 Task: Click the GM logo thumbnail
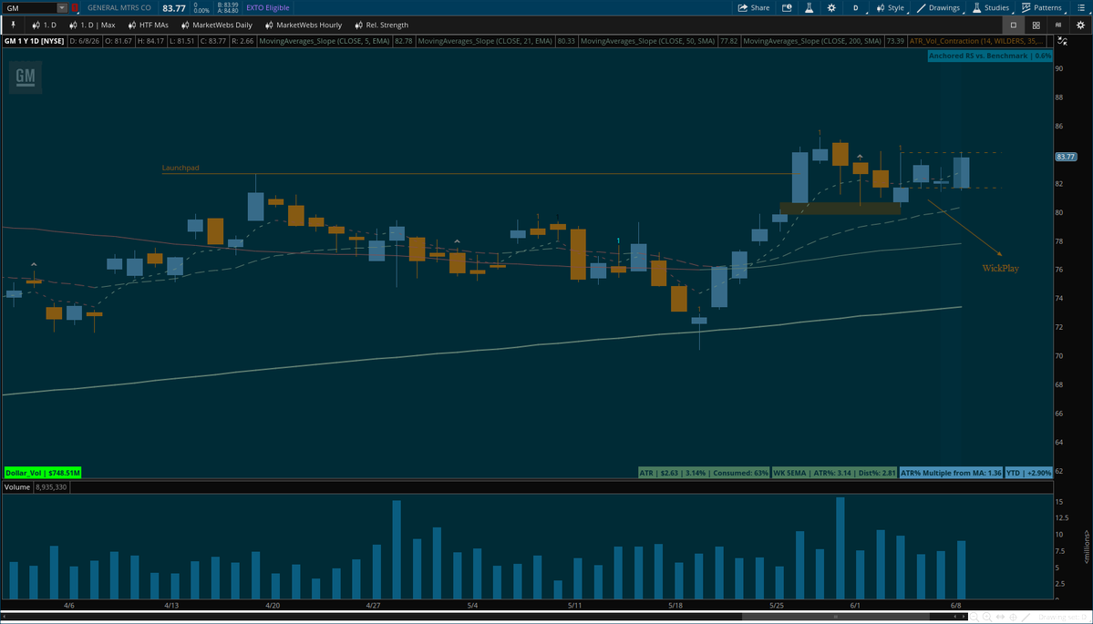point(26,77)
